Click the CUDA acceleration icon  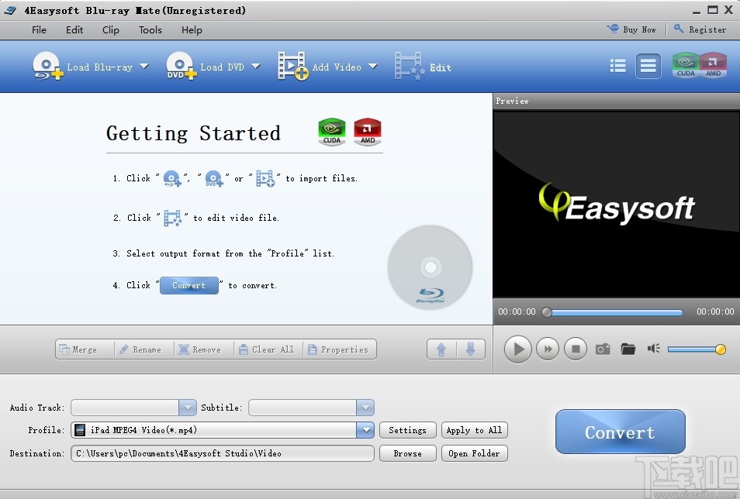click(x=684, y=66)
